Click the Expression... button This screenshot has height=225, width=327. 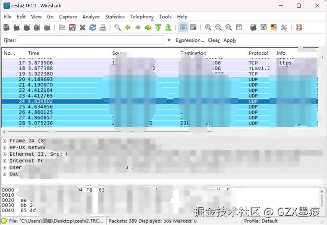tap(190, 40)
